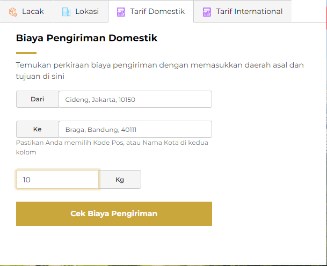Click the Ke label box
The height and width of the screenshot is (266, 327).
(x=38, y=129)
